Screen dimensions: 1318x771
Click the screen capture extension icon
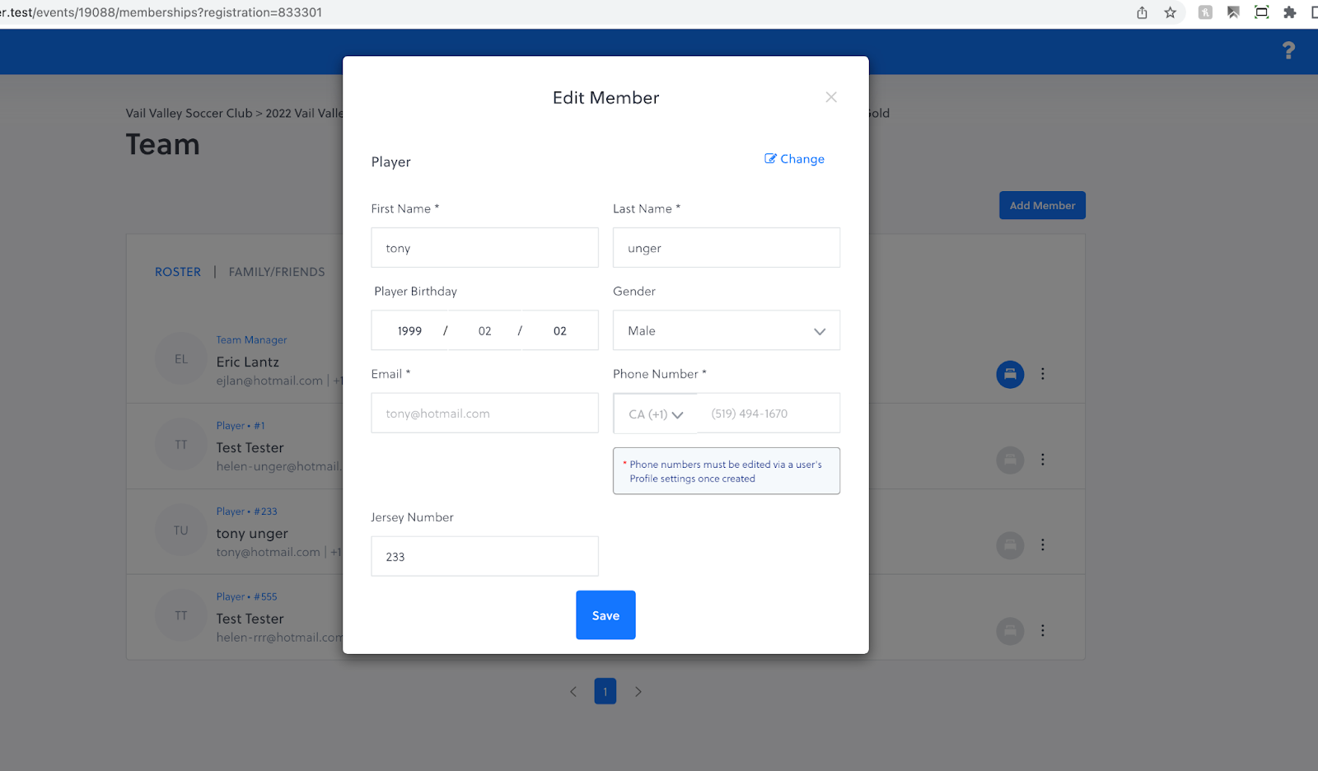click(1261, 12)
